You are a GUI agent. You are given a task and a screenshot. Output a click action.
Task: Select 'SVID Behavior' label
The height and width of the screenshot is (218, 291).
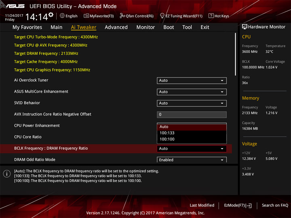pos(27,103)
